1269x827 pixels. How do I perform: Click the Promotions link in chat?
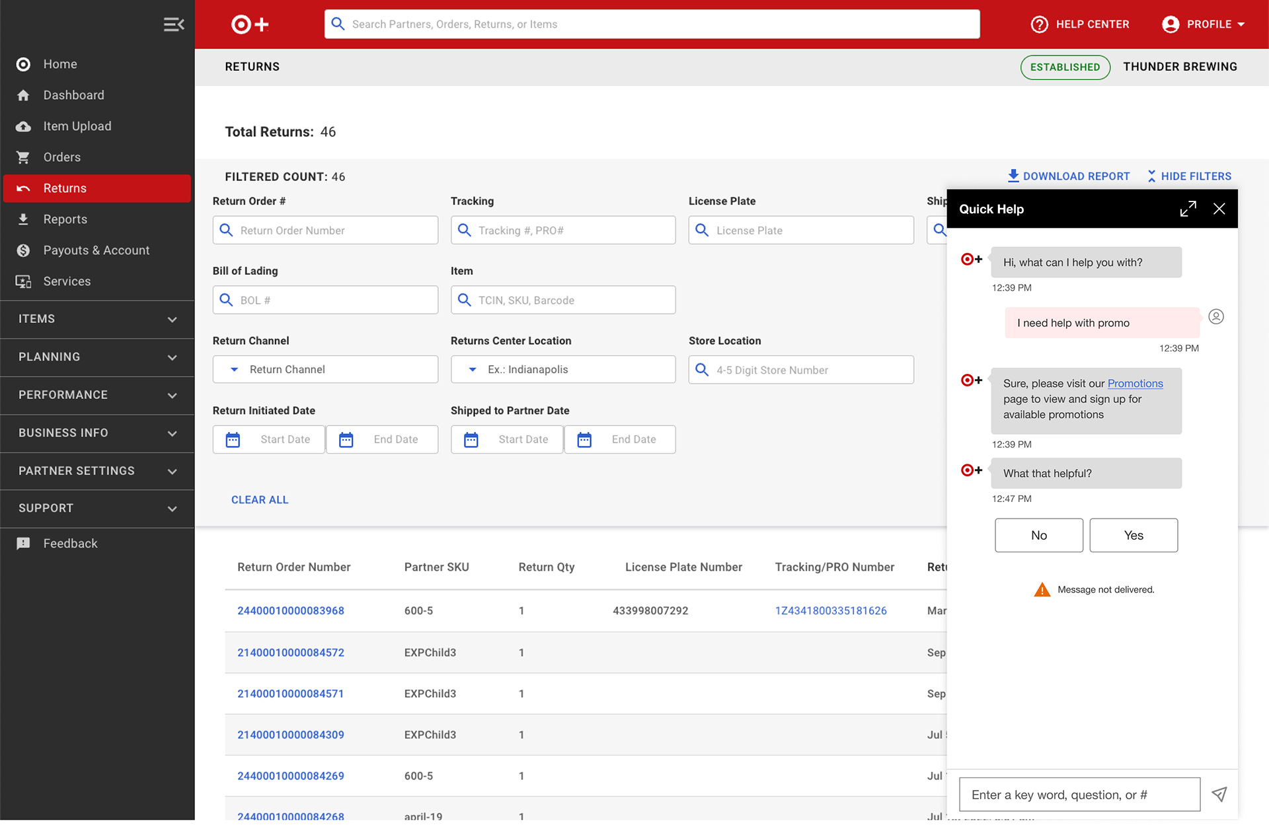(1135, 383)
